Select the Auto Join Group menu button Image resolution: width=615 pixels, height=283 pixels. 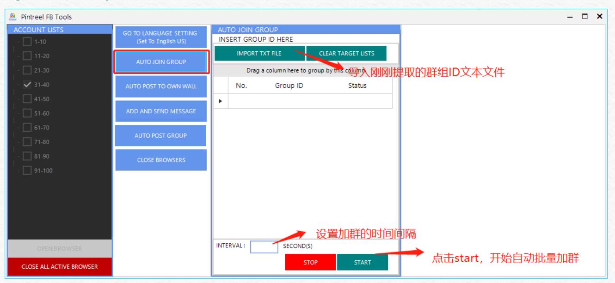[x=160, y=62]
